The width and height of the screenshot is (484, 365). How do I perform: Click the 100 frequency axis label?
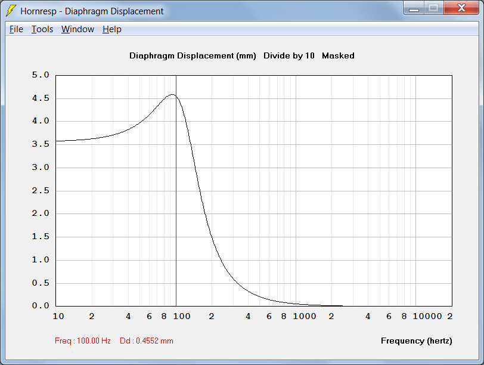coord(181,317)
